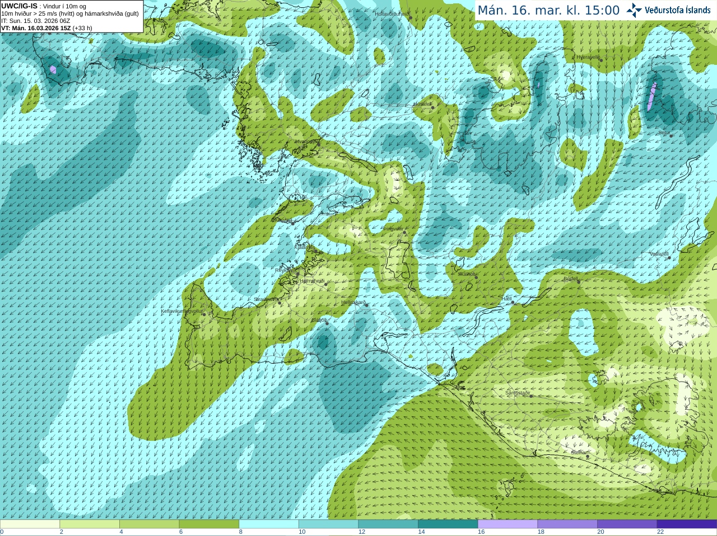Click the Sámsstaðir station marker
The height and width of the screenshot is (536, 717).
point(531,396)
